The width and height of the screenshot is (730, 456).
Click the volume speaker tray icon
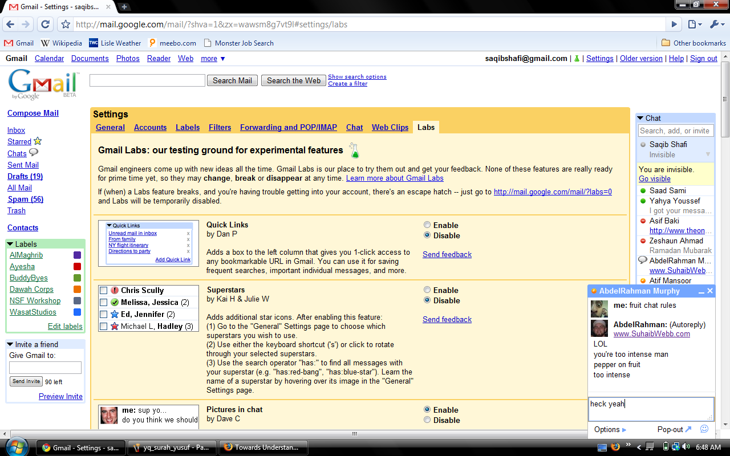click(685, 447)
